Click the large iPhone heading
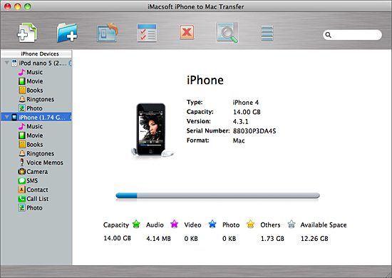Image resolution: width=392 pixels, height=278 pixels. click(205, 80)
